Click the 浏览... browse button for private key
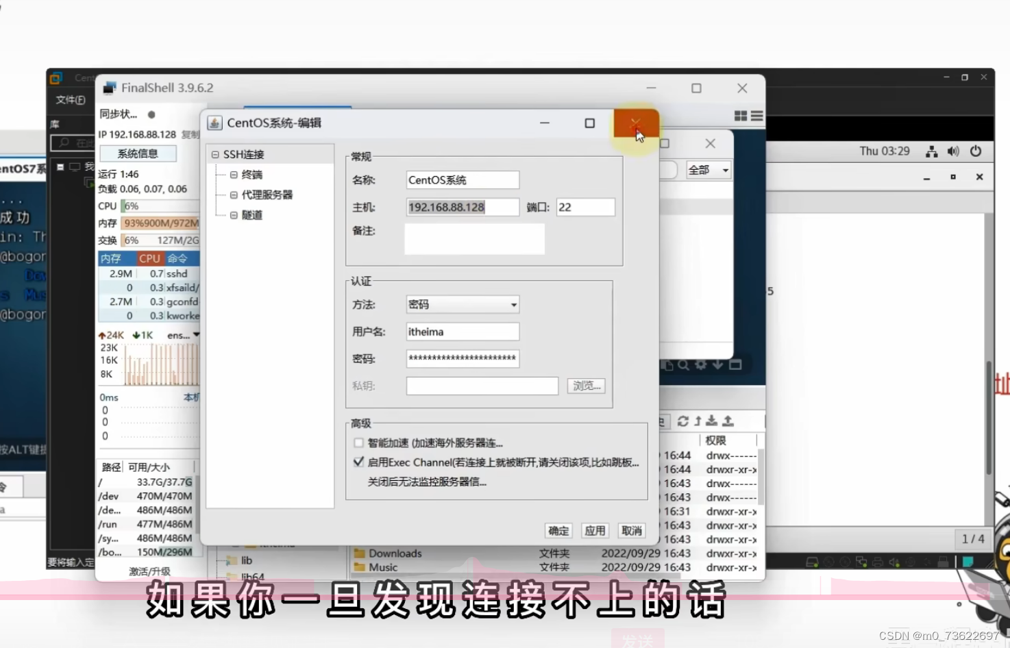The height and width of the screenshot is (648, 1010). [x=586, y=386]
